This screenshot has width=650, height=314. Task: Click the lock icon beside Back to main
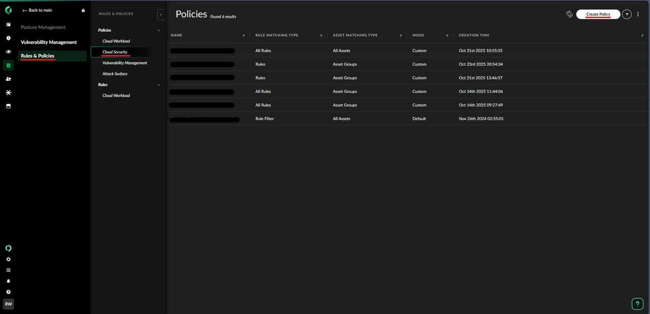point(83,10)
